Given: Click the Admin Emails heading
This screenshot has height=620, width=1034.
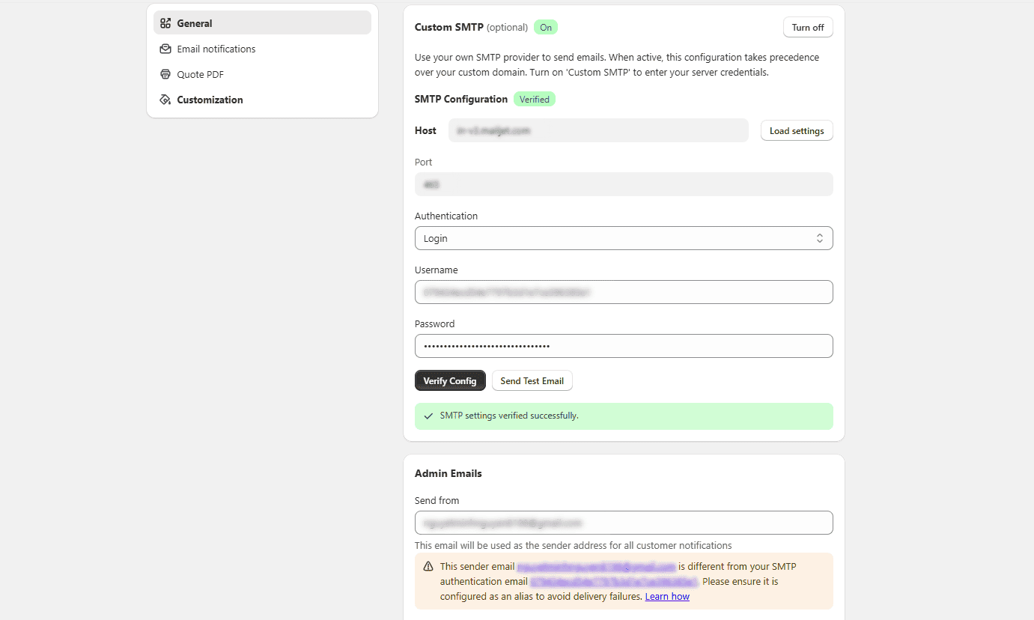Looking at the screenshot, I should [448, 473].
